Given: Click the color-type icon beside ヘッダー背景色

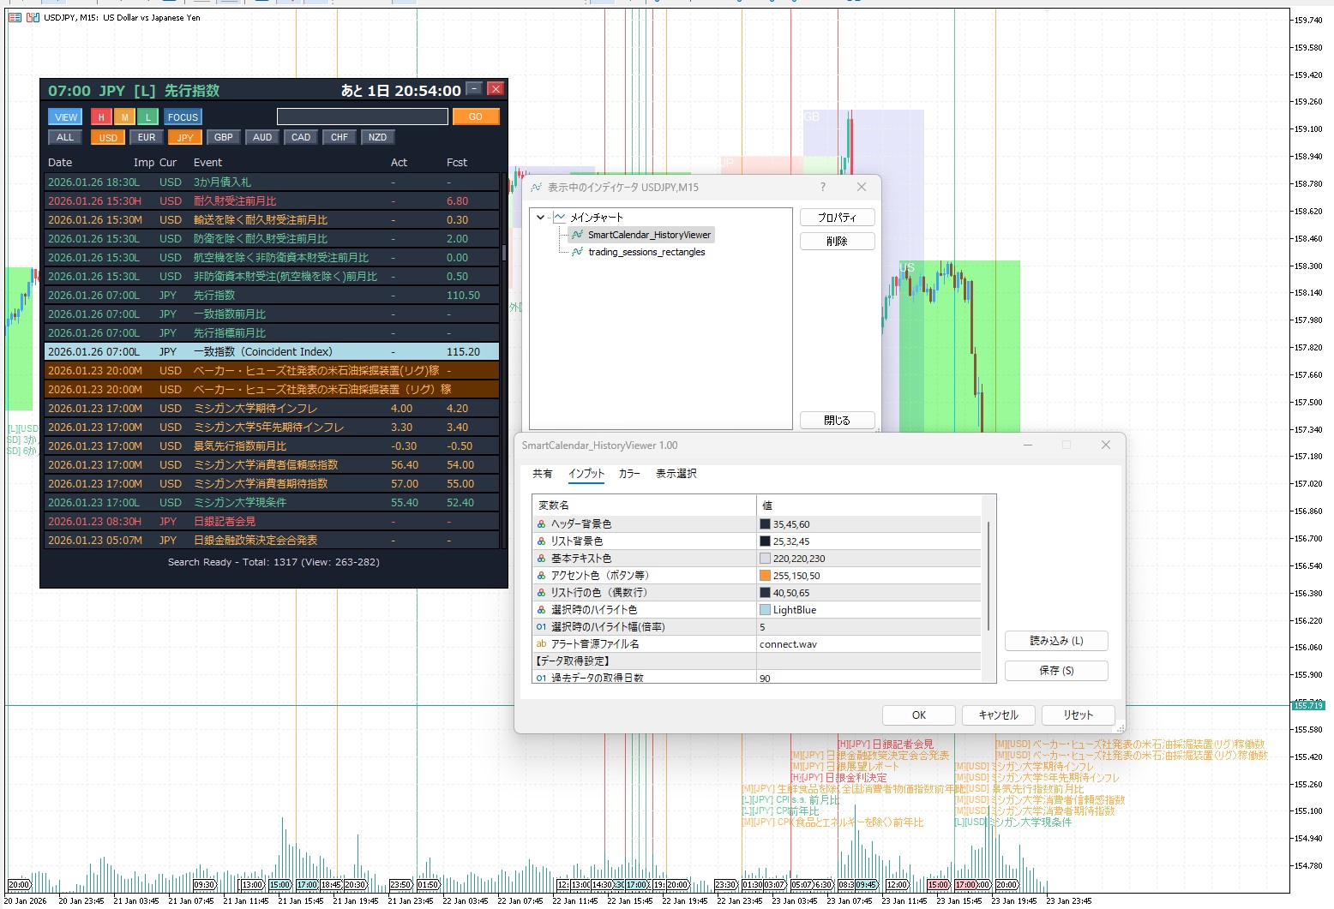Looking at the screenshot, I should (542, 524).
